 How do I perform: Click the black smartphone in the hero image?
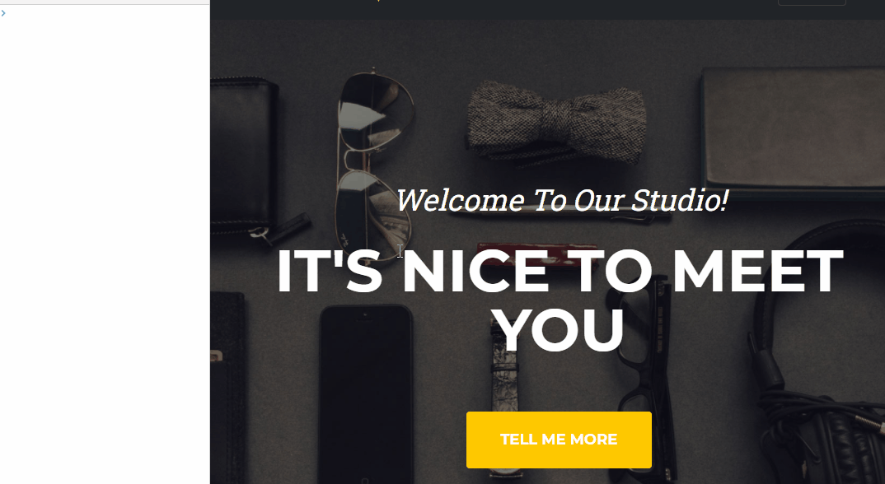tap(367, 393)
